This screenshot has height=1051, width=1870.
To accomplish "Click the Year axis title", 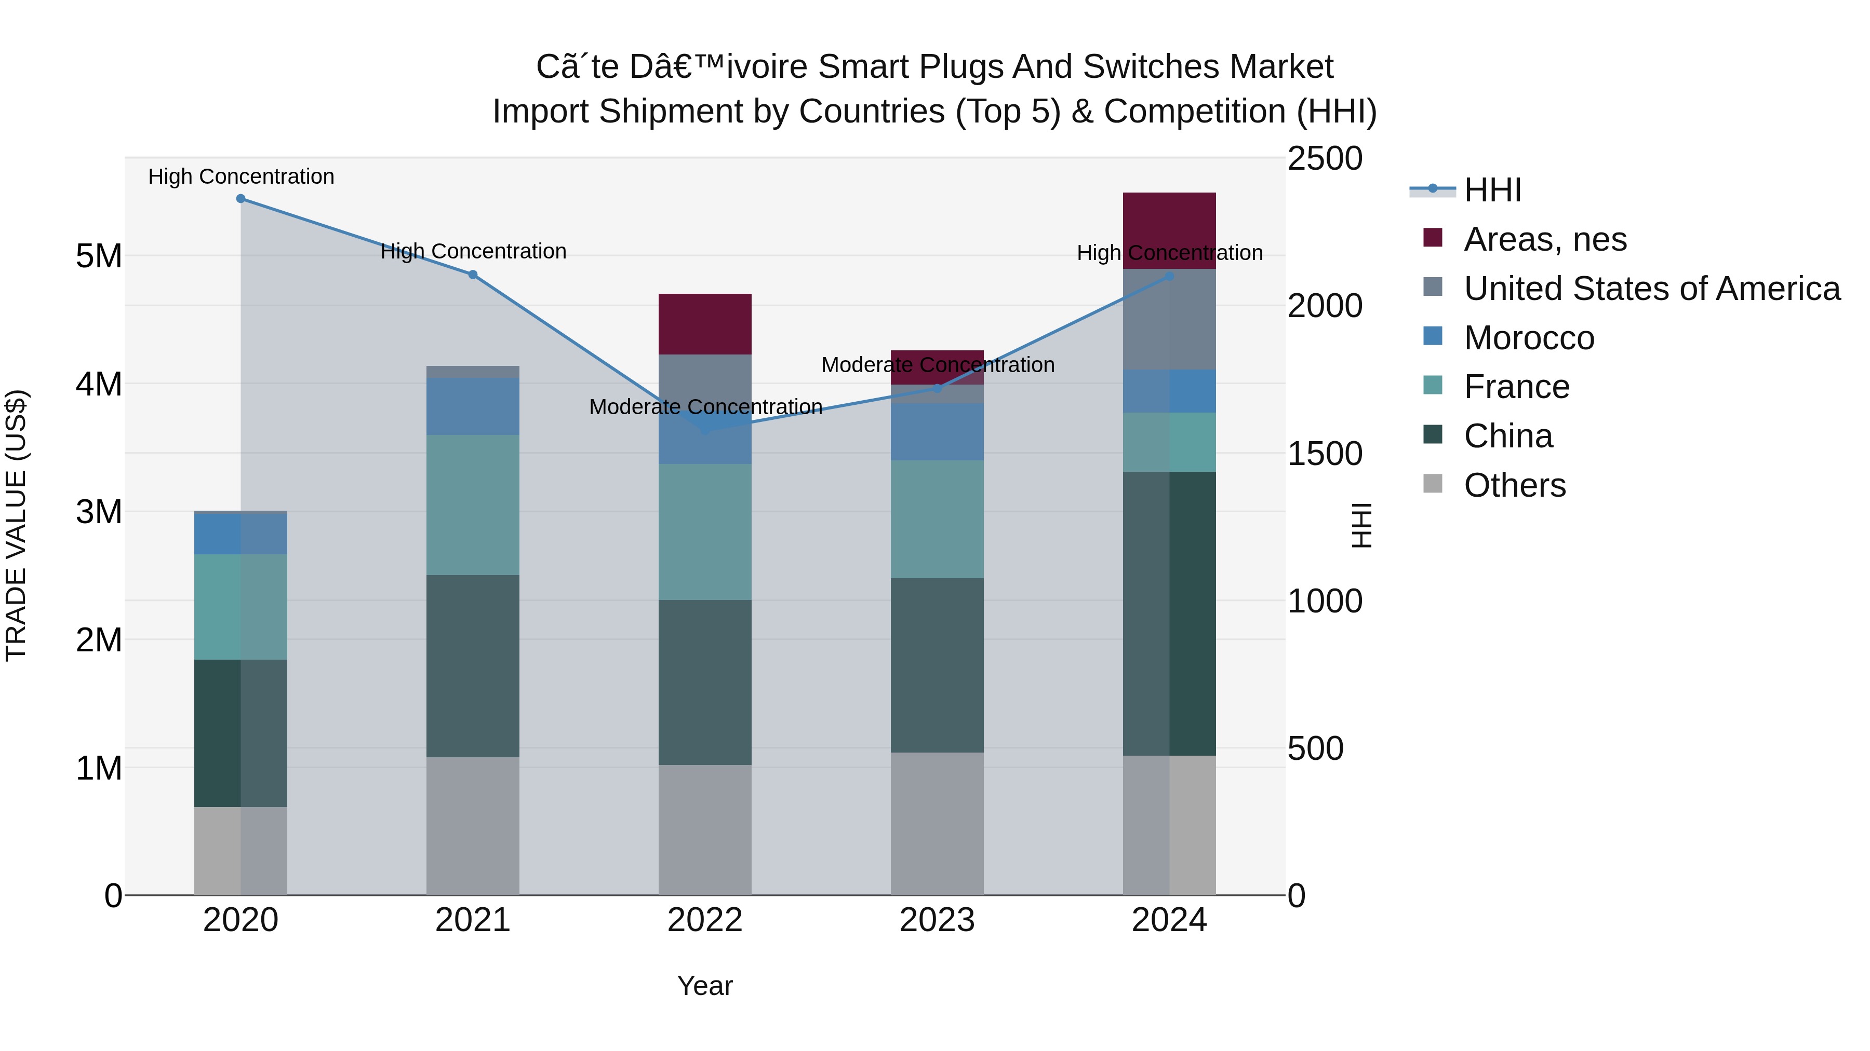I will pos(705,986).
